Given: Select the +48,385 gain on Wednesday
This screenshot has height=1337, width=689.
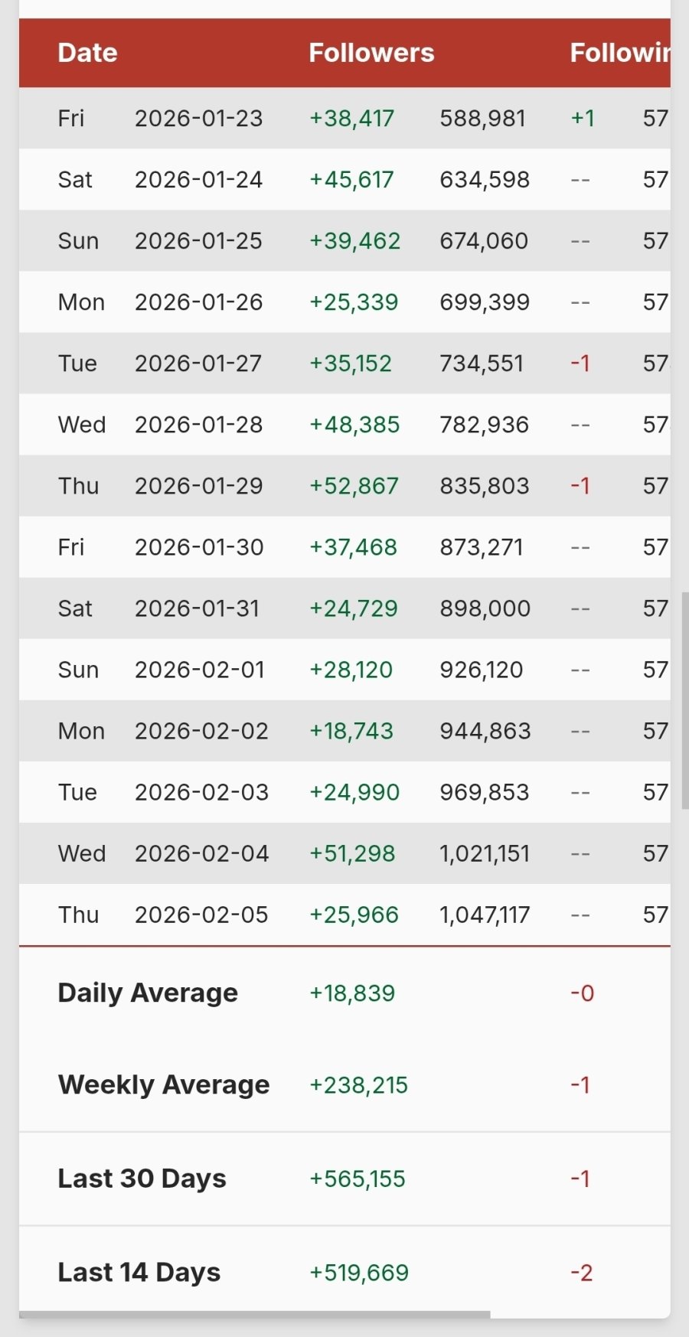Looking at the screenshot, I should coord(354,425).
